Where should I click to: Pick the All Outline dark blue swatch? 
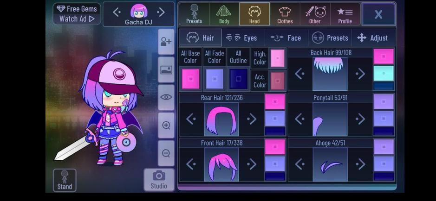click(238, 79)
